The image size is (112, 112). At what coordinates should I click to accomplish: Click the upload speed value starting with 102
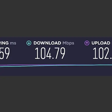click(x=102, y=53)
